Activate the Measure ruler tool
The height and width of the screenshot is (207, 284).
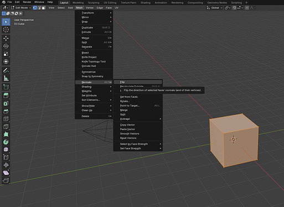pyautogui.click(x=6, y=78)
